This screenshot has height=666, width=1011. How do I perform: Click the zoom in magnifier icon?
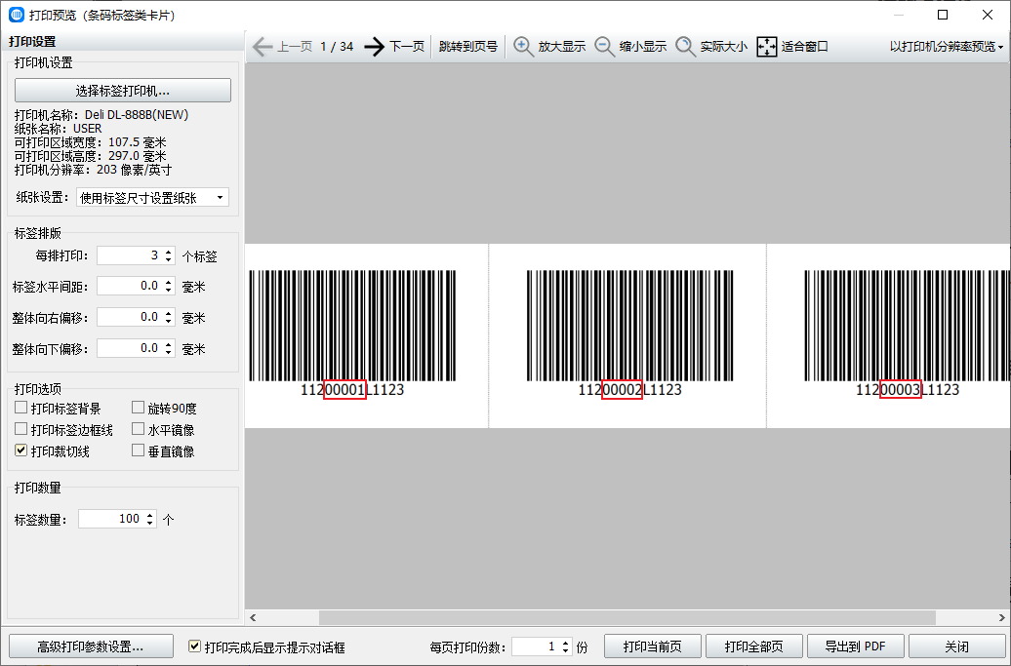click(523, 47)
